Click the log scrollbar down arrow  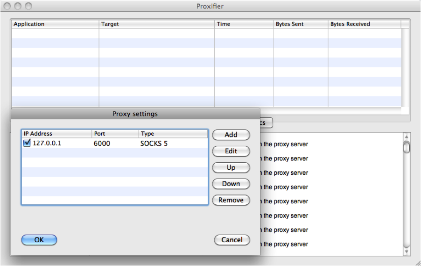coord(407,252)
